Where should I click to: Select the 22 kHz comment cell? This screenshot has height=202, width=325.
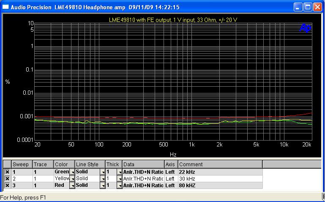pos(220,172)
